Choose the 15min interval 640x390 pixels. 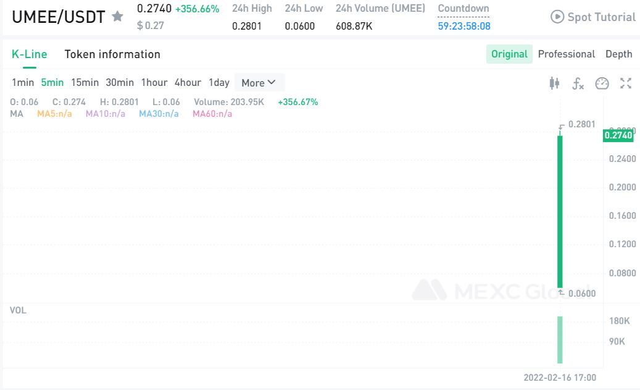(x=85, y=83)
